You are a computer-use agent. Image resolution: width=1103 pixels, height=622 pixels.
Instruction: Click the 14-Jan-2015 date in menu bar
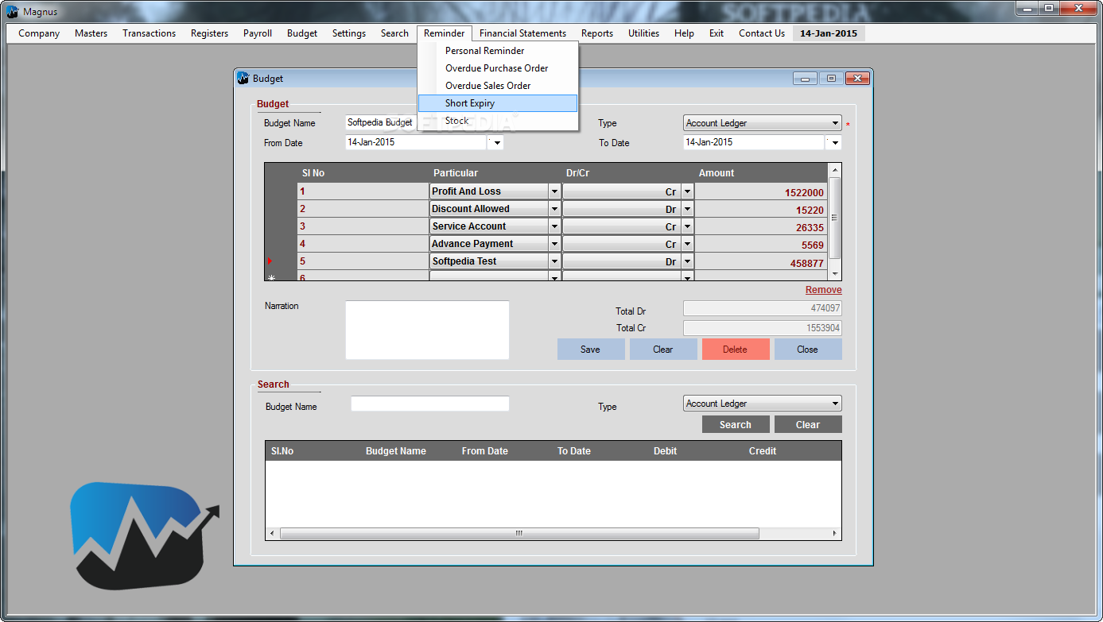click(829, 33)
